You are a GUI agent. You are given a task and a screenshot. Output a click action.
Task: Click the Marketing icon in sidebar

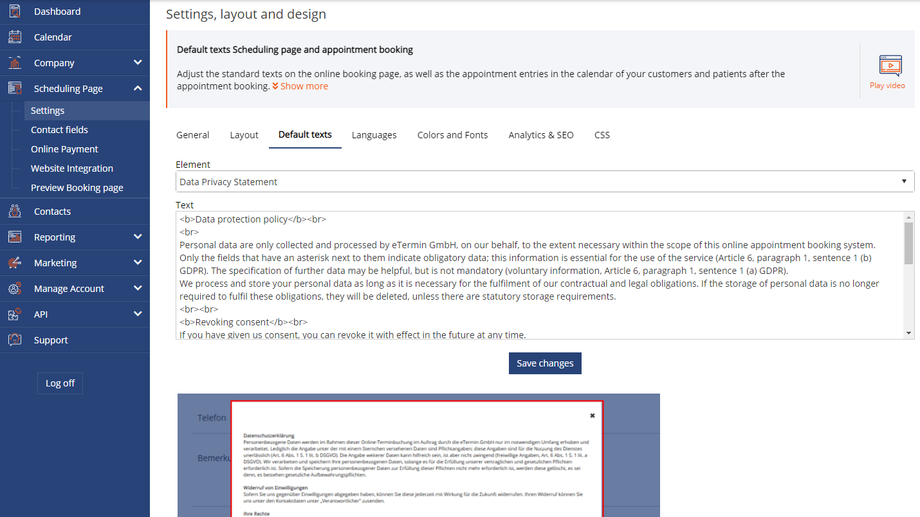pos(15,263)
